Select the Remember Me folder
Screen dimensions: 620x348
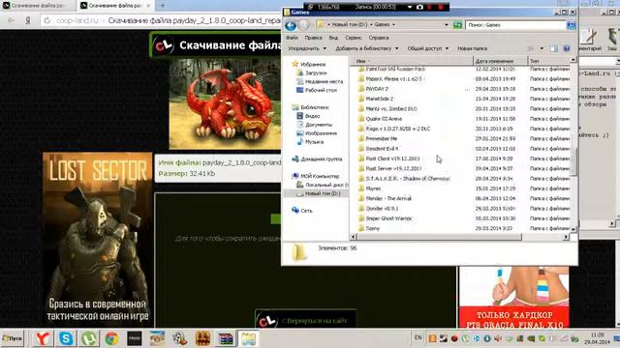378,139
